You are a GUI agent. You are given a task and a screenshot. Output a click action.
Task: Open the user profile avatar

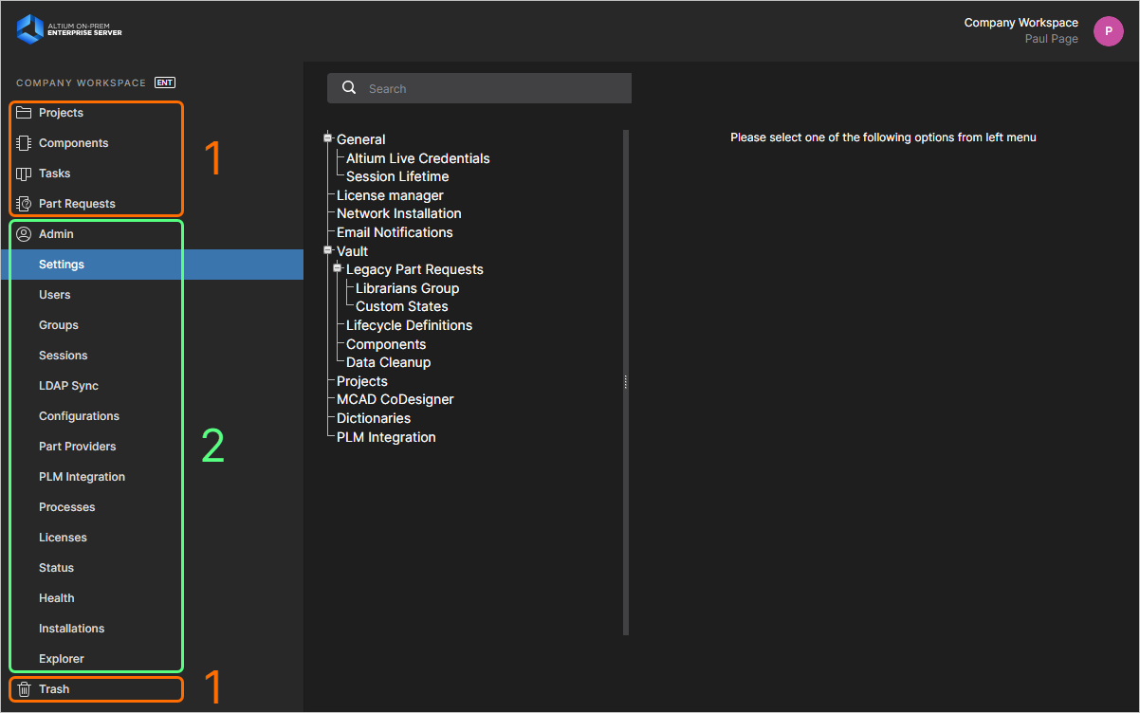click(x=1108, y=31)
